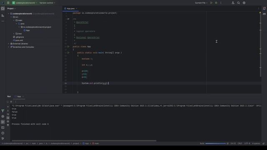Open Code With Me icon

[x=233, y=3]
